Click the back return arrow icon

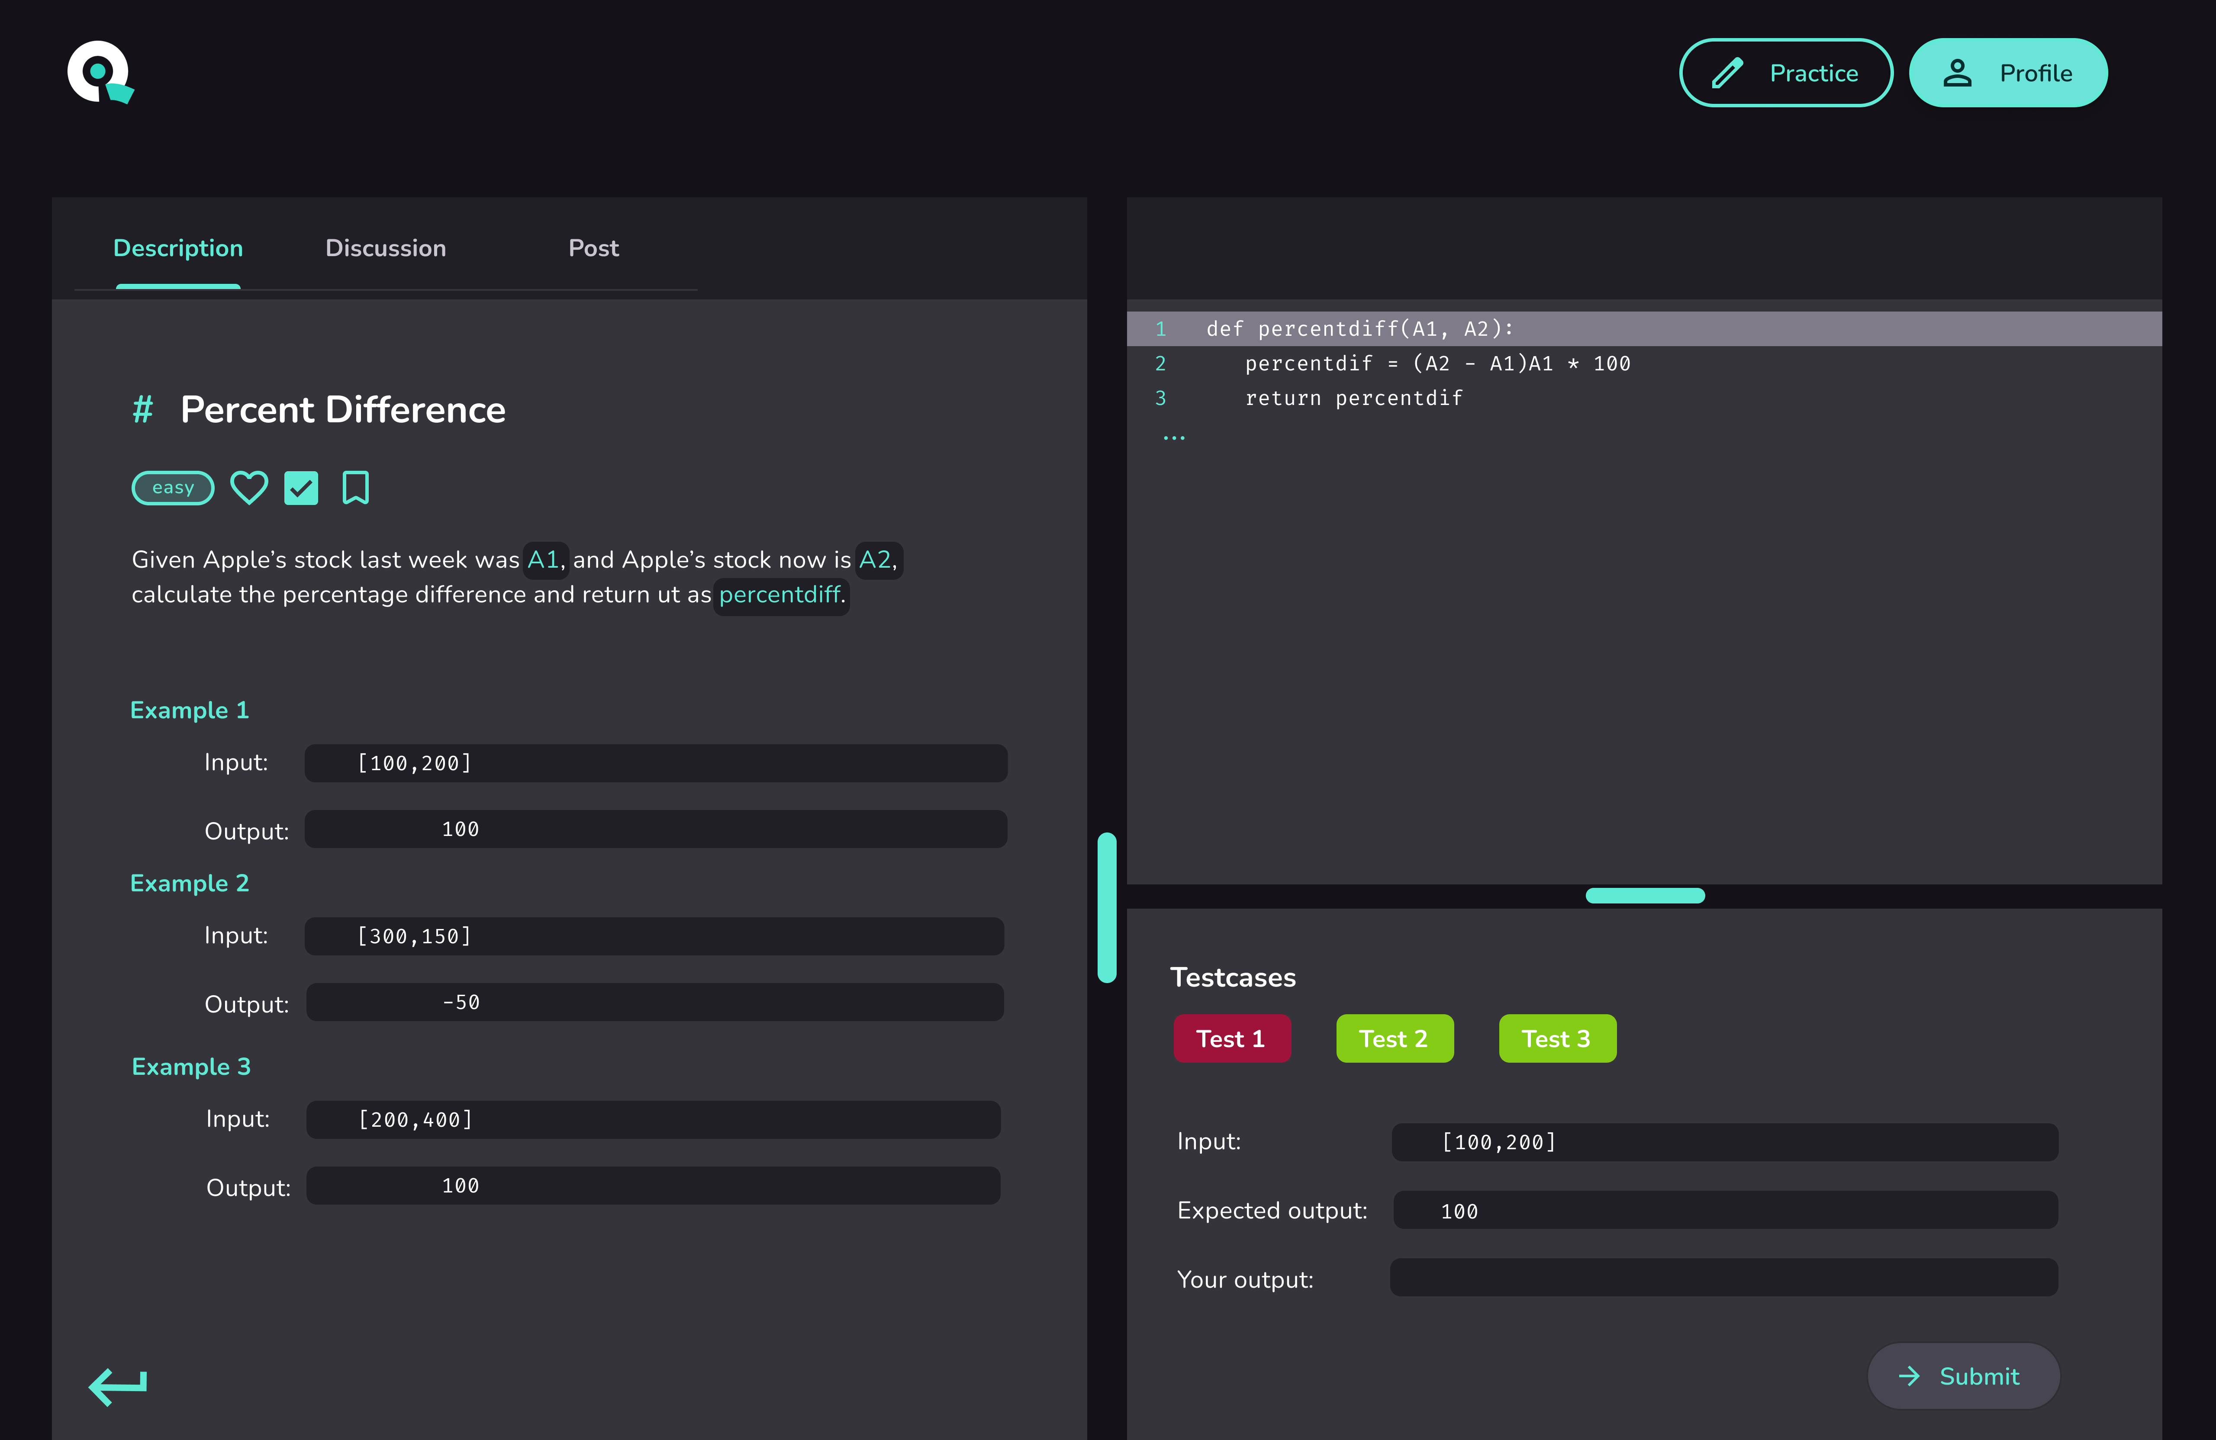coord(118,1386)
